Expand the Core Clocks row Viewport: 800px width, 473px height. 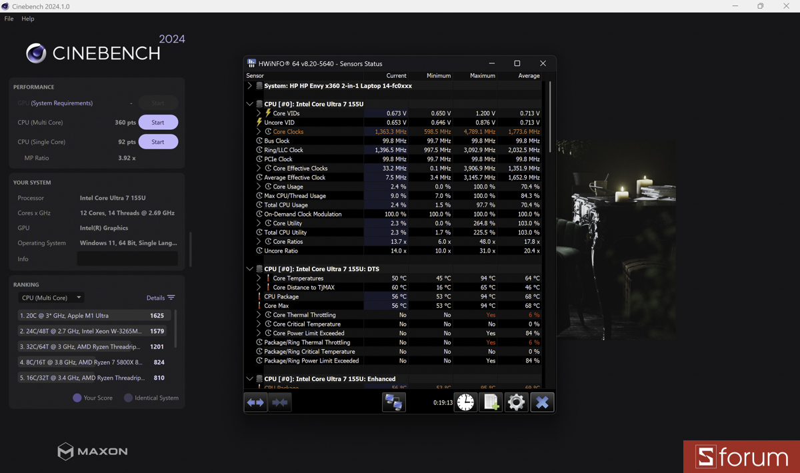[259, 132]
